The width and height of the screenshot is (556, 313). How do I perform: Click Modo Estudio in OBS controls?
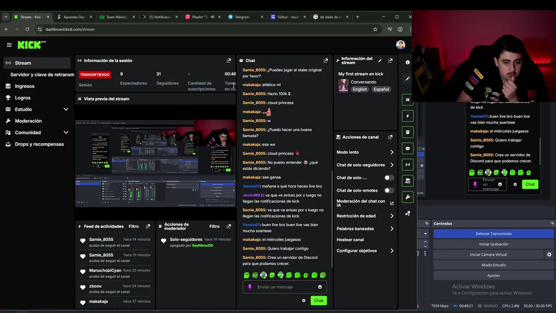coord(493,265)
